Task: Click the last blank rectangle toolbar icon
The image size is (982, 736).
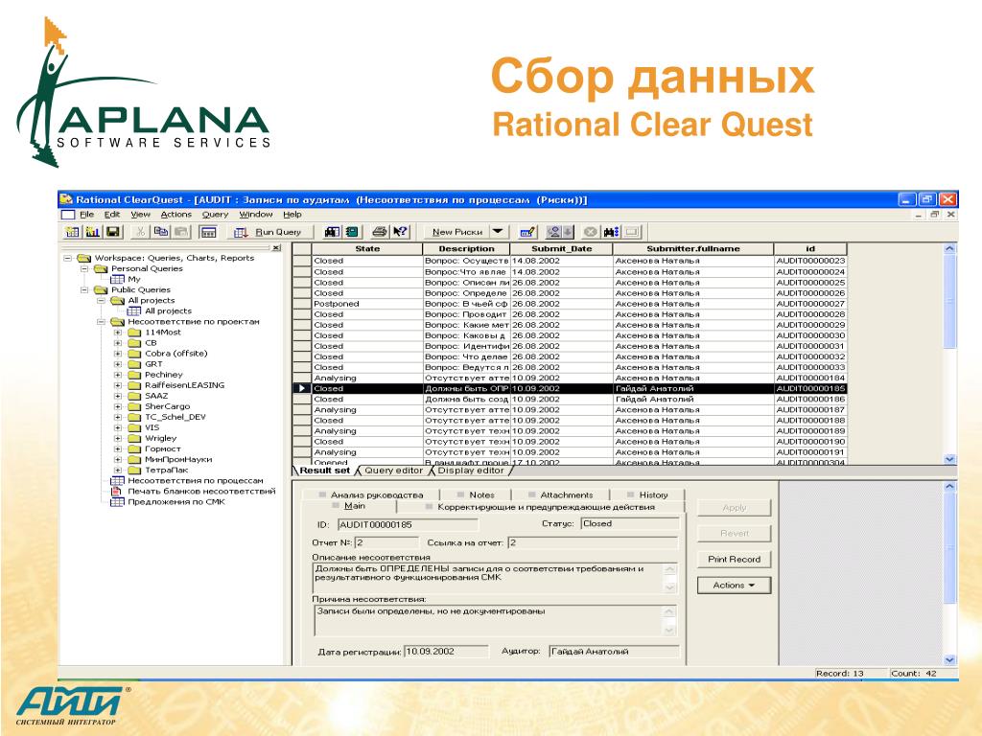Action: (x=632, y=232)
